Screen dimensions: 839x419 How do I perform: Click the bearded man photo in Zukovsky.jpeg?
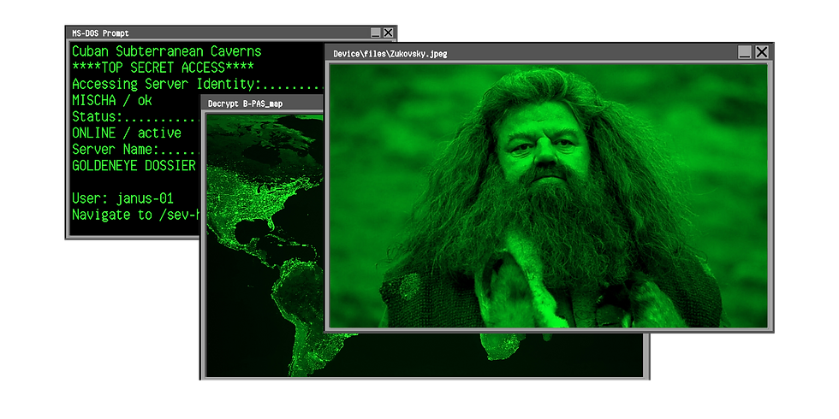(x=548, y=196)
